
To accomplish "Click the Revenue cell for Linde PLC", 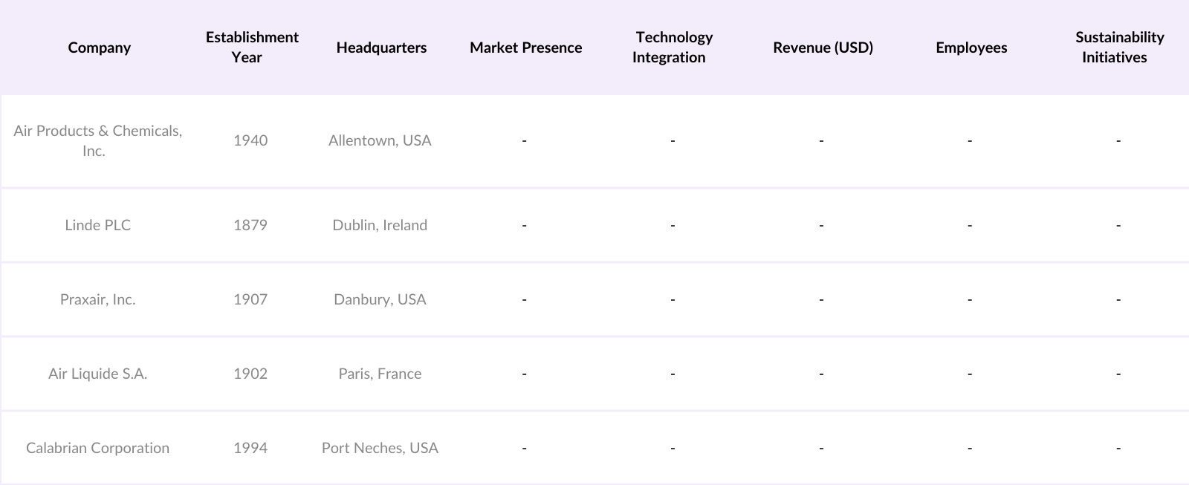I will 821,225.
